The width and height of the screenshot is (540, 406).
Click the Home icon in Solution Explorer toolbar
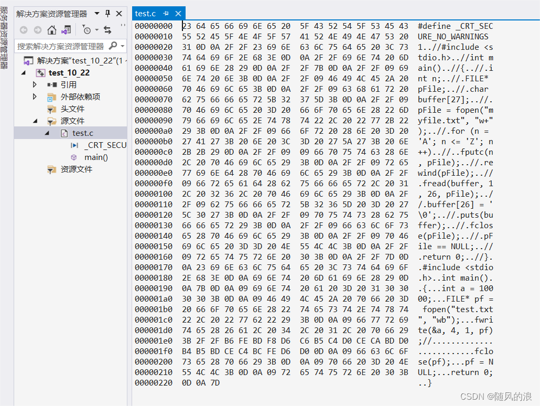[x=52, y=30]
